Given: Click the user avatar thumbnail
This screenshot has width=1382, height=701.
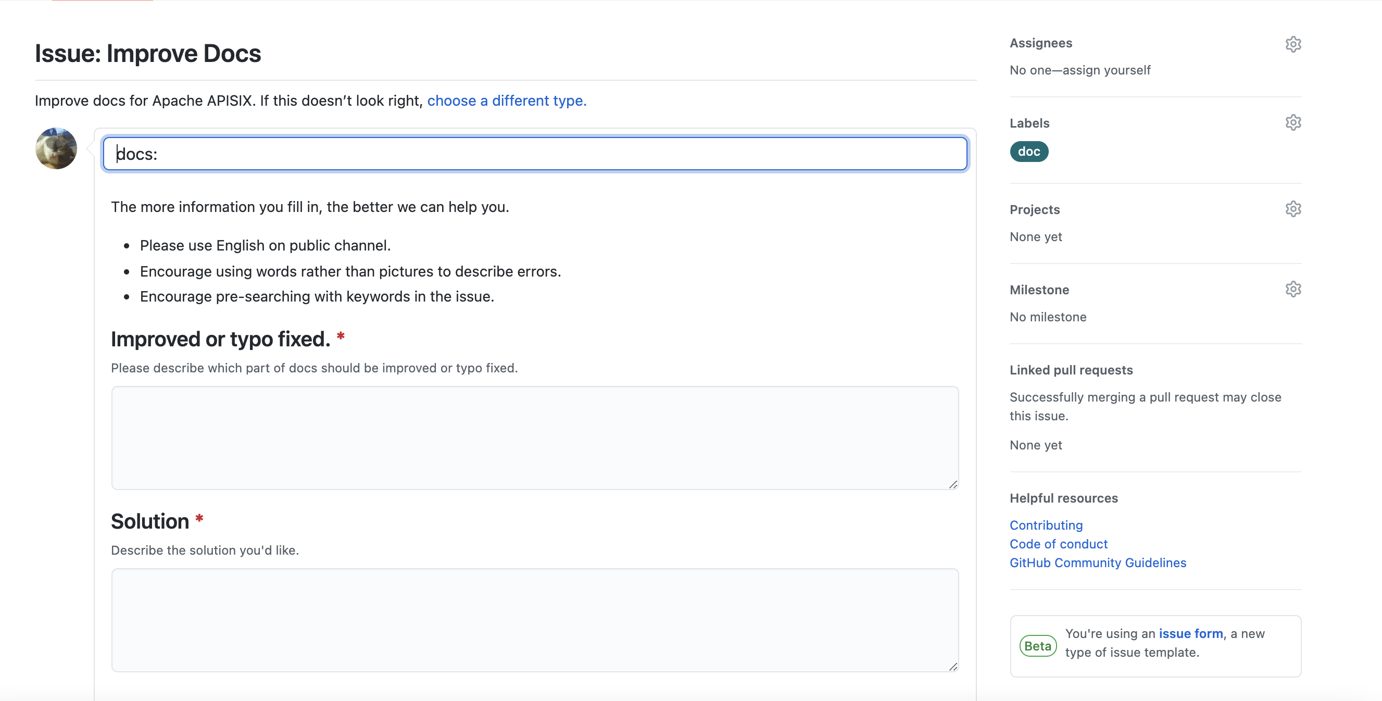Looking at the screenshot, I should pyautogui.click(x=56, y=148).
